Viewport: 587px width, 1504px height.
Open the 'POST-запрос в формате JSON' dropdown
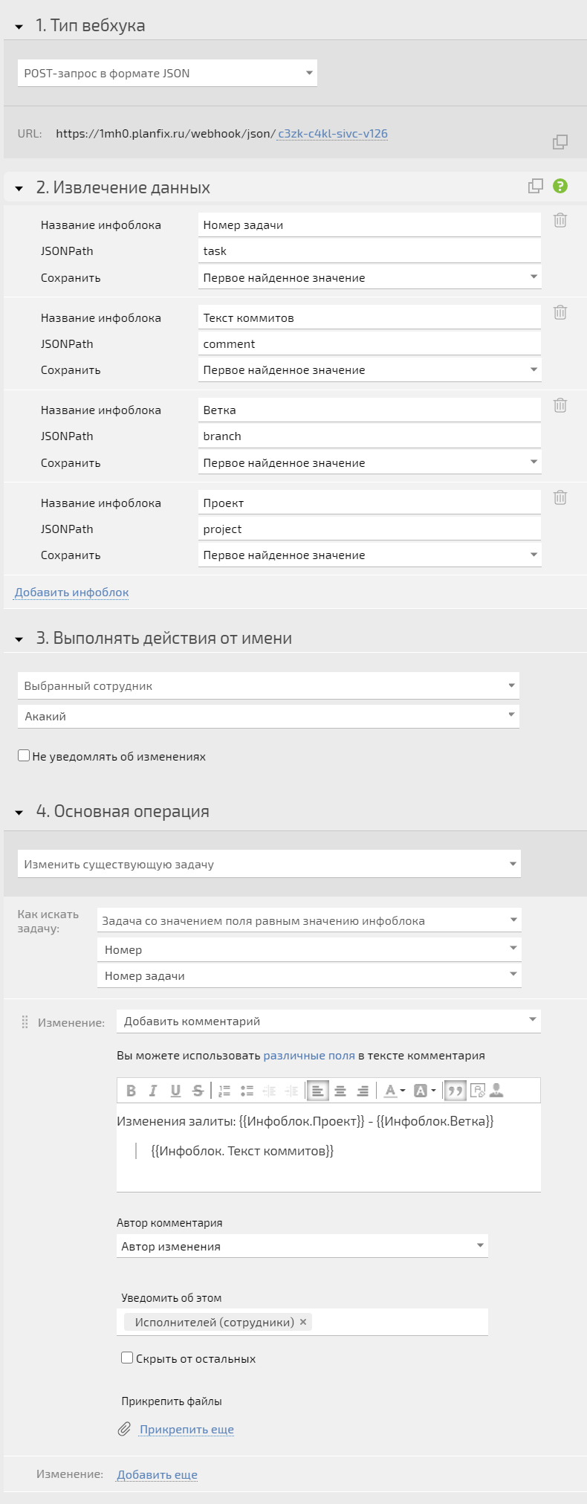pyautogui.click(x=167, y=73)
